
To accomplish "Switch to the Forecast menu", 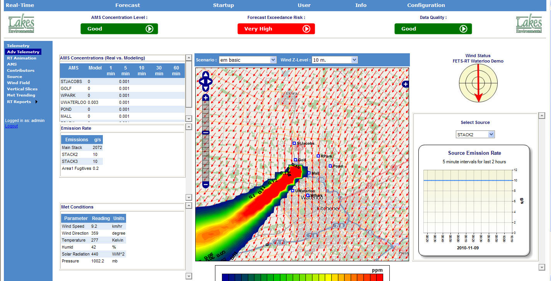I will point(128,5).
